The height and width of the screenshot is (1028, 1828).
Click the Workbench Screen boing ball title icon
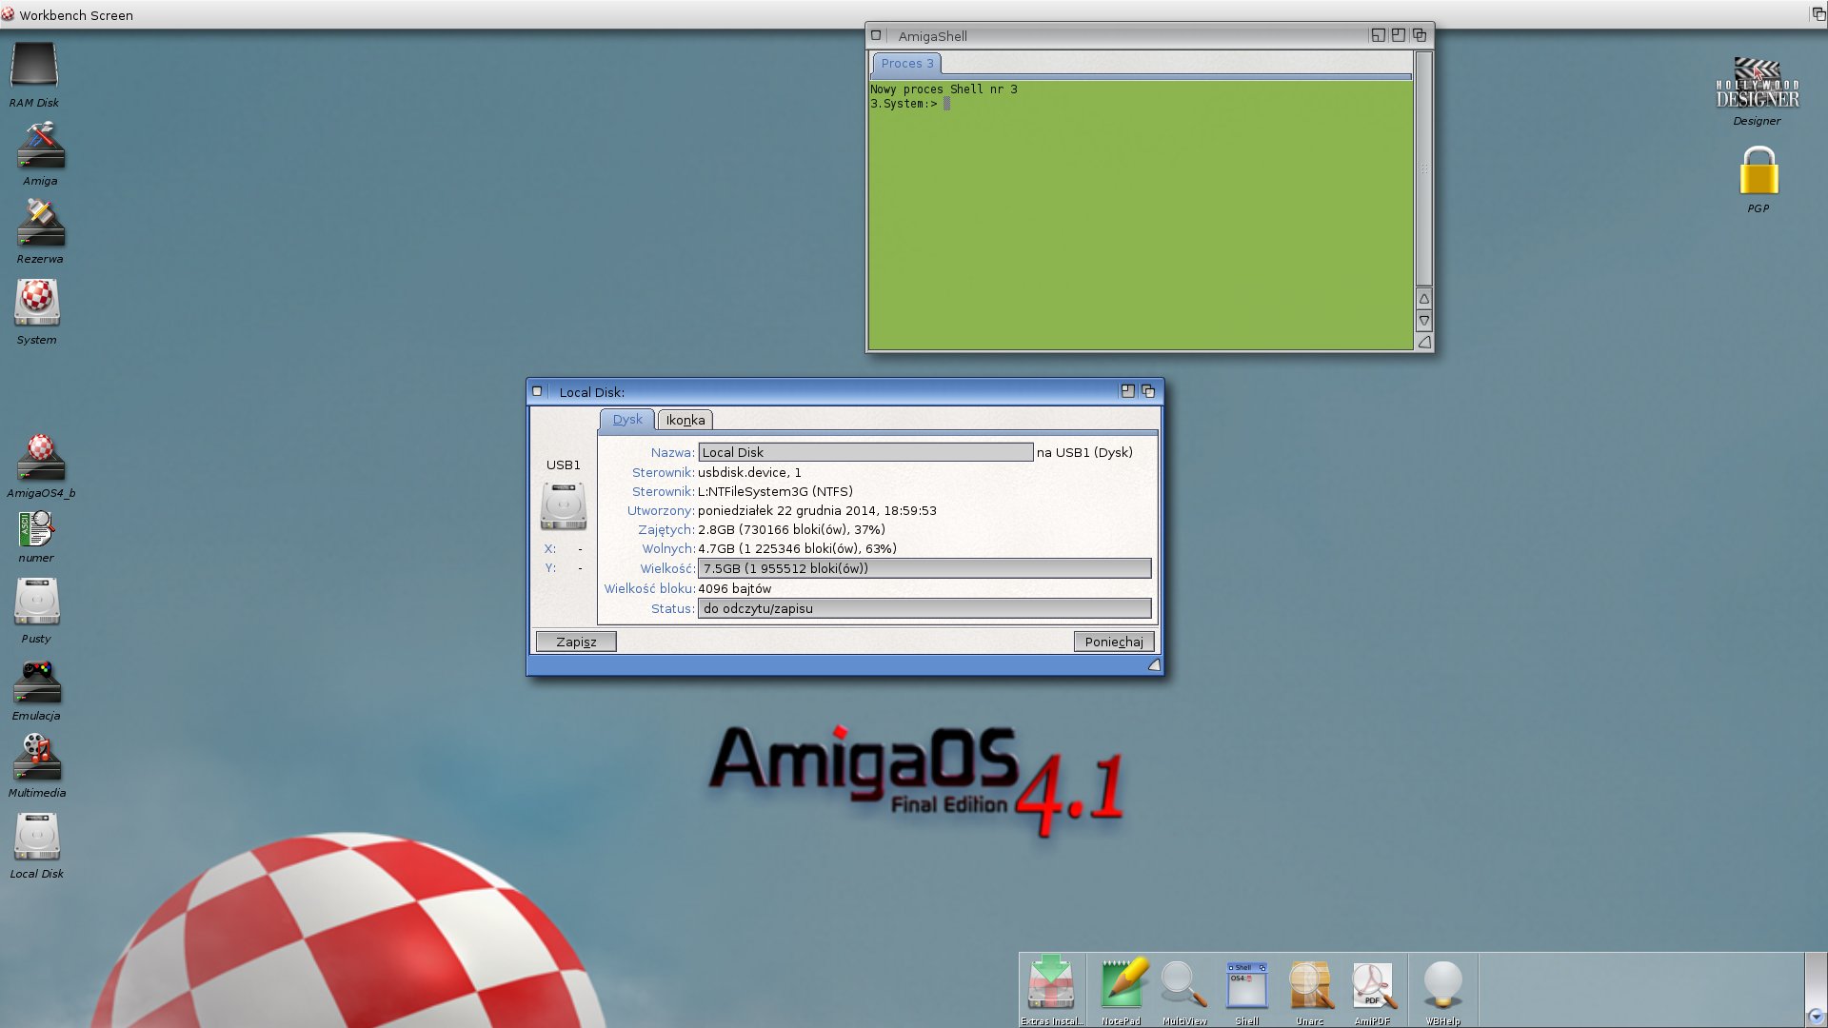[x=9, y=14]
